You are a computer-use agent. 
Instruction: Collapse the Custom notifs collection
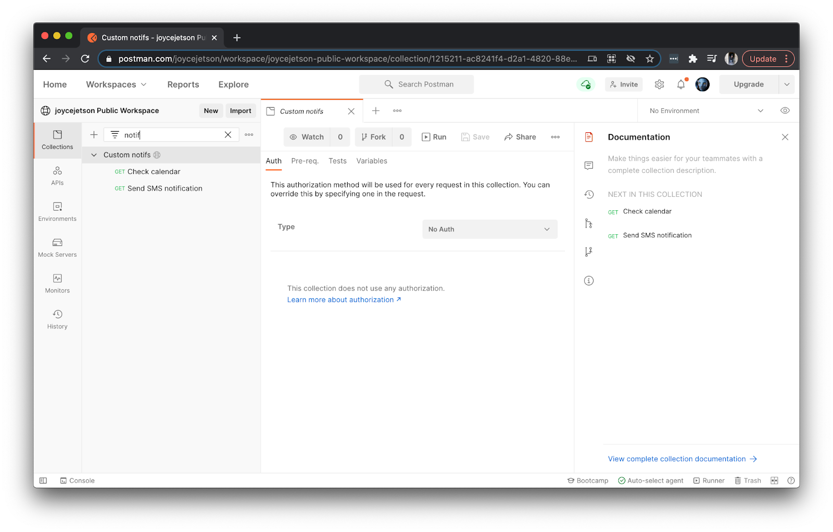(94, 155)
